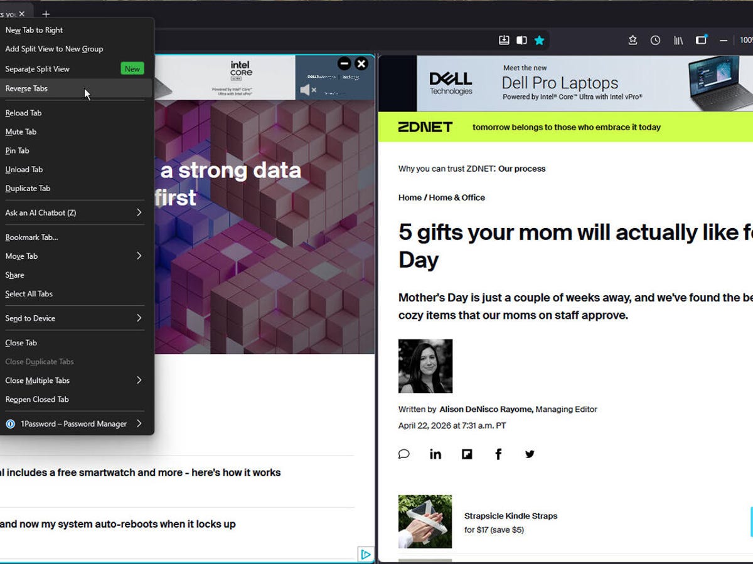Click the Strapsicle Kindle Straps product thumbnail
This screenshot has width=753, height=564.
click(425, 521)
